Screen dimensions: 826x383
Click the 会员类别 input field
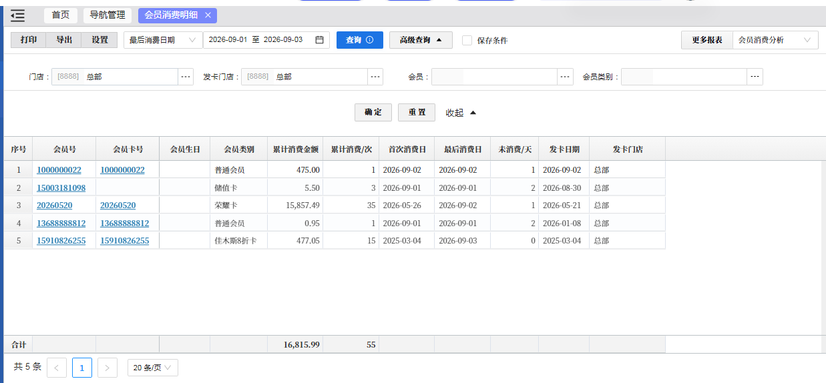pos(684,77)
